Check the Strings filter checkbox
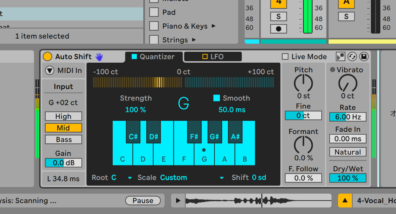 [154, 40]
